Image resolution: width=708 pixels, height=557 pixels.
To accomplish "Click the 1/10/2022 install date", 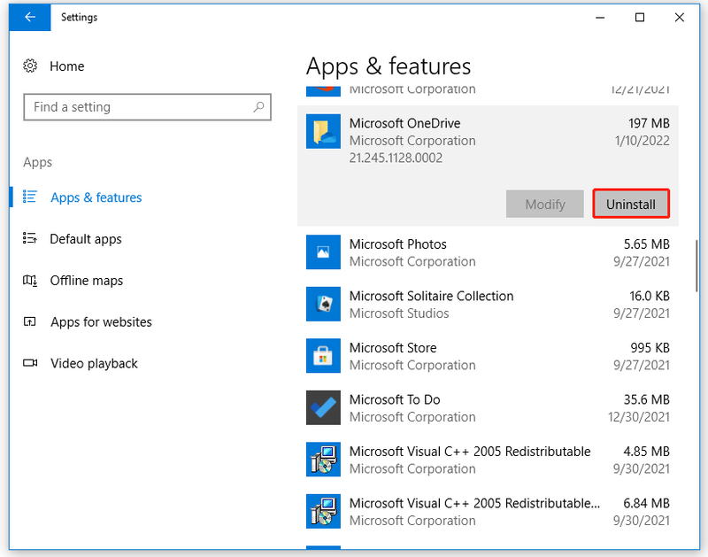I will pos(643,141).
